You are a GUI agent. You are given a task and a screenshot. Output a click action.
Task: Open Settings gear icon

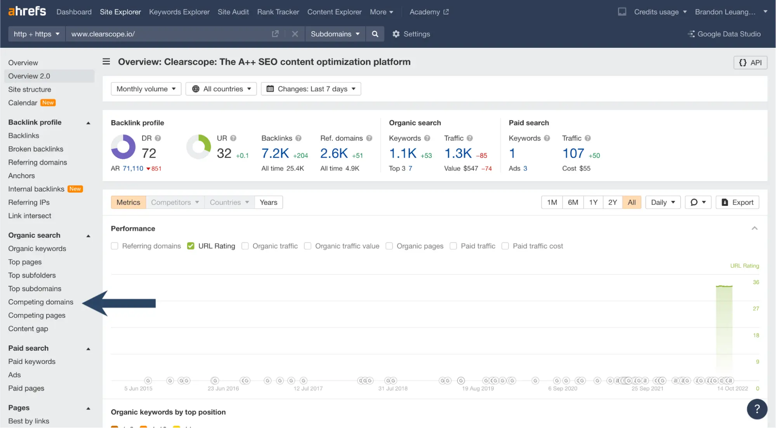[396, 34]
